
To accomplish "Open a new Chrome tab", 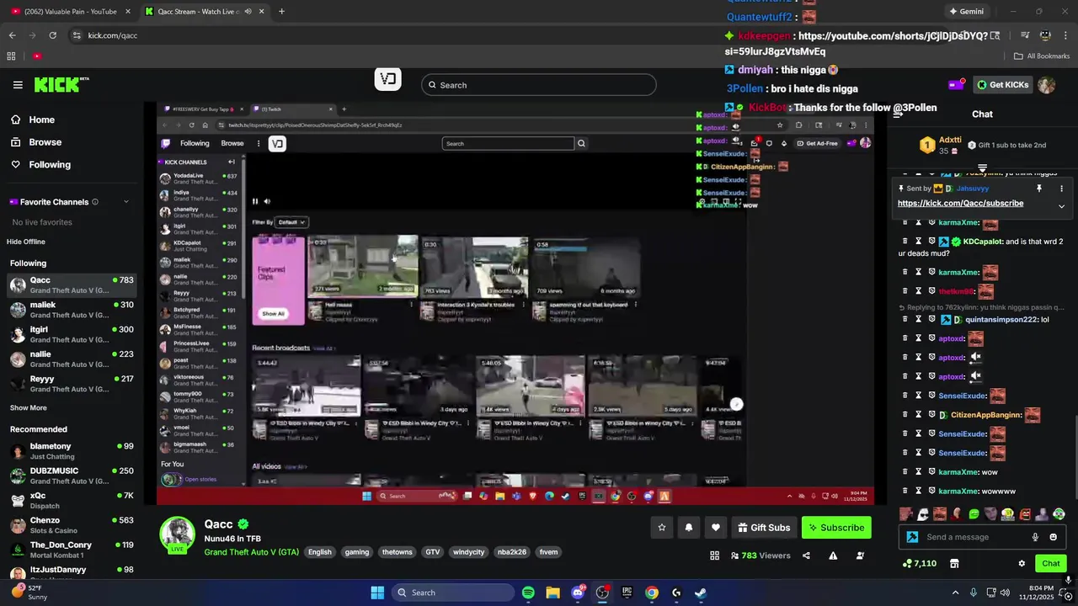I will [281, 12].
